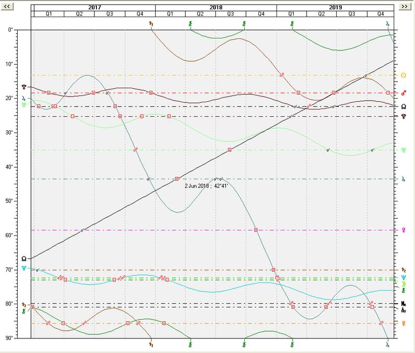This screenshot has width=415, height=353.
Task: Click North Node glyph at left line start
Action: pos(24,259)
